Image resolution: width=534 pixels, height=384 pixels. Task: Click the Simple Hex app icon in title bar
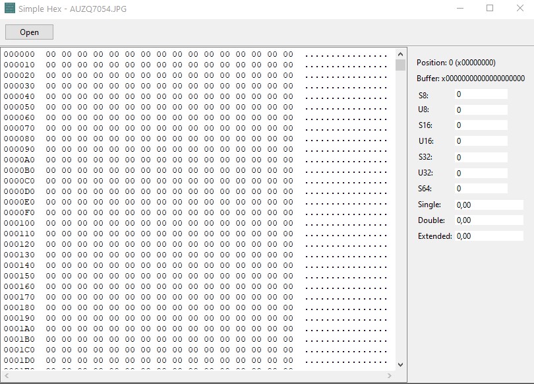pos(10,9)
